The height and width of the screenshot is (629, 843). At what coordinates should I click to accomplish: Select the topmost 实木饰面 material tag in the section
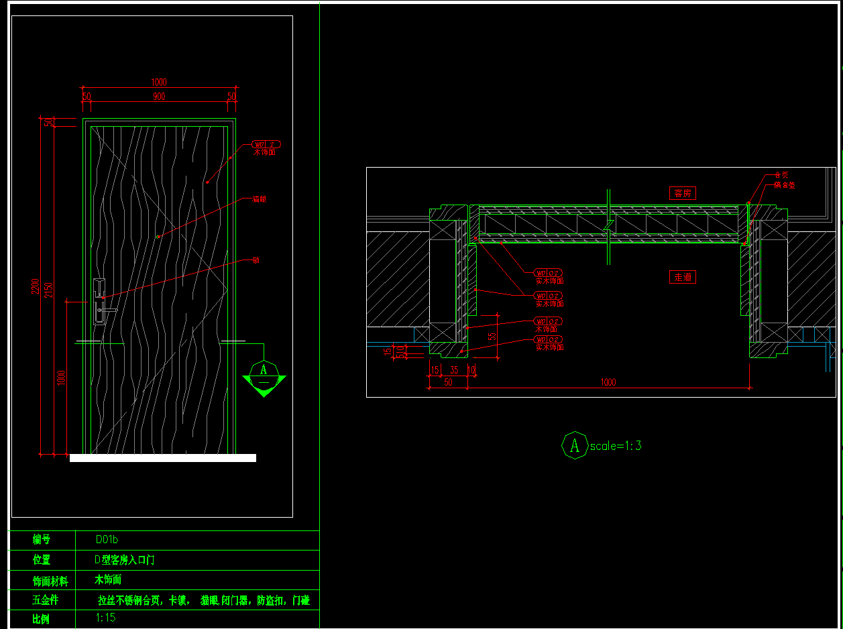(548, 273)
